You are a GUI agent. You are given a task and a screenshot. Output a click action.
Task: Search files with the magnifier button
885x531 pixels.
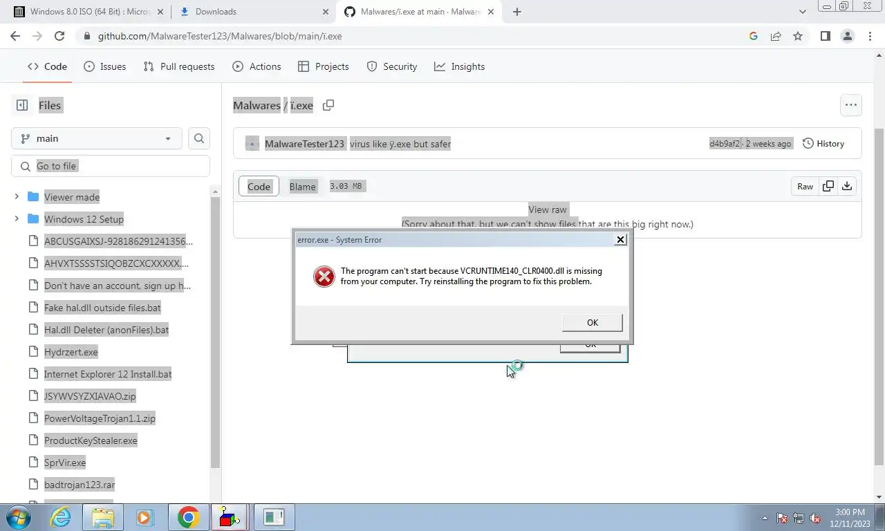pyautogui.click(x=199, y=138)
